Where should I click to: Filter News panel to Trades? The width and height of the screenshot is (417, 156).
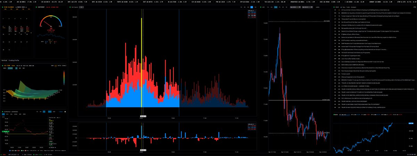click(348, 7)
